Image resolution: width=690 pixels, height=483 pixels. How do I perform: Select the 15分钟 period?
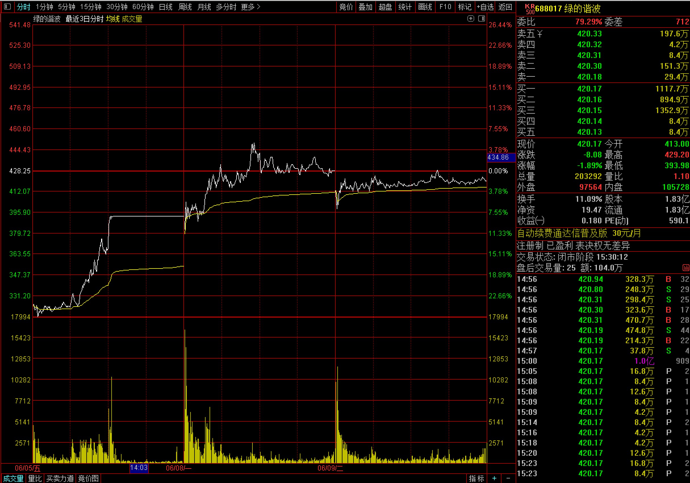pos(91,7)
